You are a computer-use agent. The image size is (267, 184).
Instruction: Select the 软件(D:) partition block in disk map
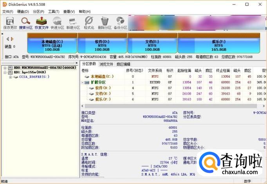tap(102, 43)
